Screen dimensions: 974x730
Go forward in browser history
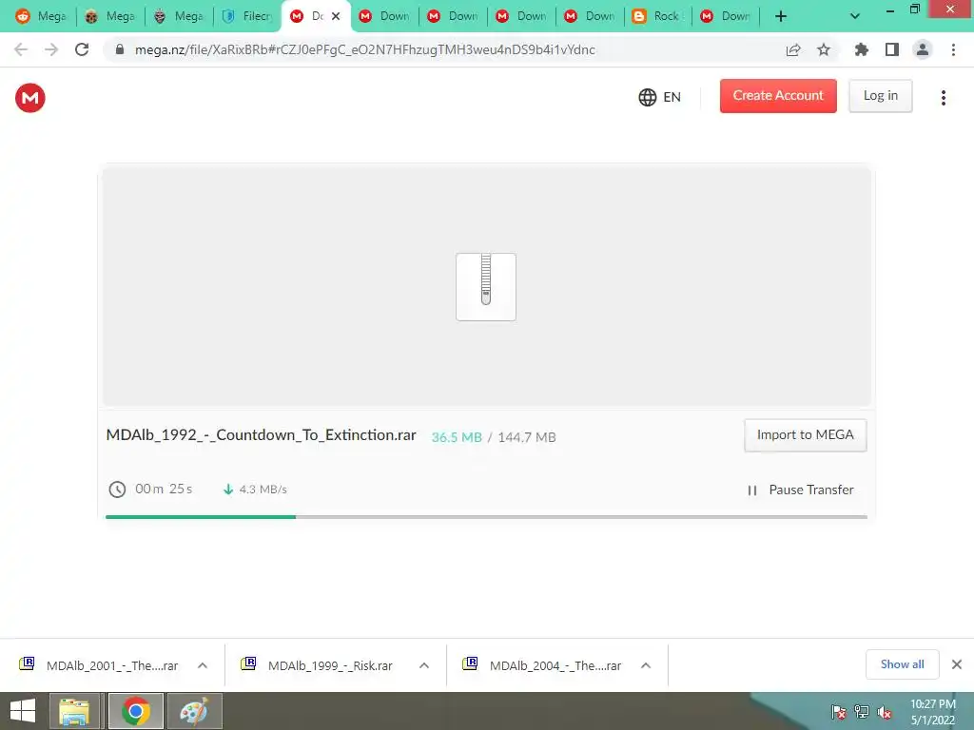(x=51, y=49)
